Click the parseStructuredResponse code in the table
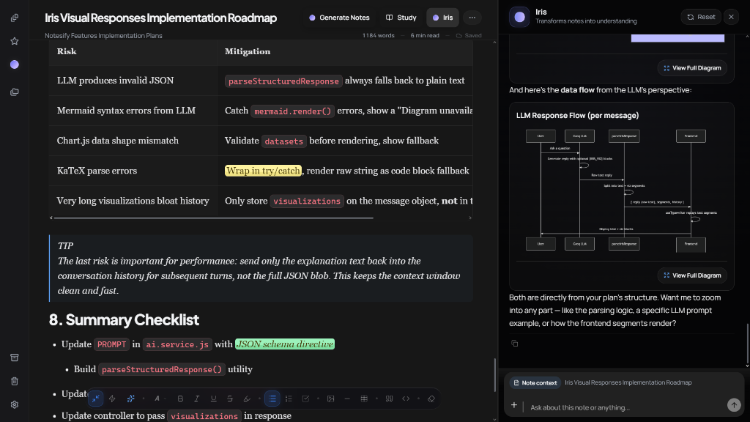The width and height of the screenshot is (750, 422). (283, 81)
